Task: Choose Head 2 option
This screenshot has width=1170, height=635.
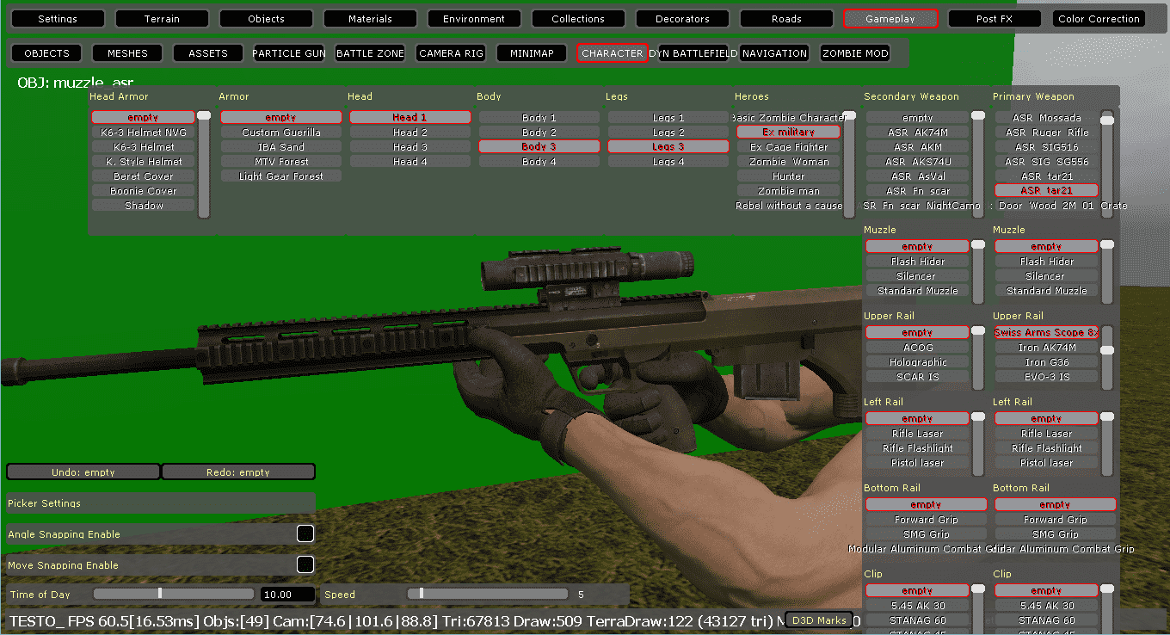Action: pyautogui.click(x=410, y=133)
